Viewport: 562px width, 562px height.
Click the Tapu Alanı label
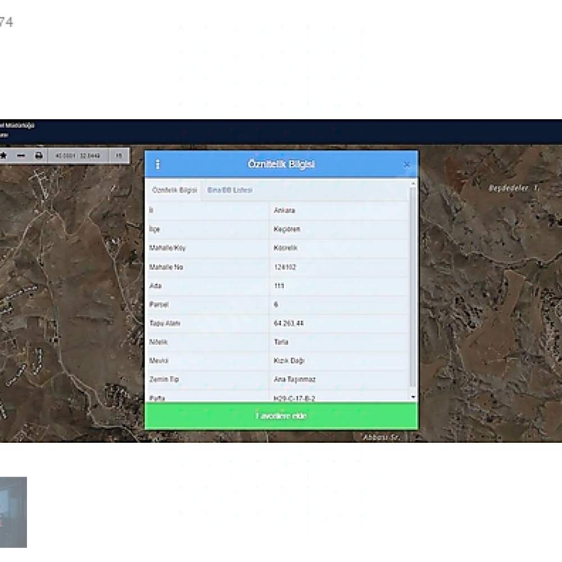click(x=165, y=323)
